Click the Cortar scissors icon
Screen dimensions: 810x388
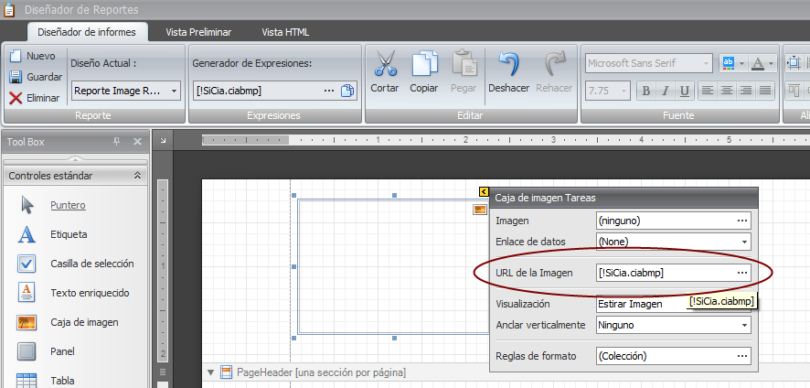pos(385,65)
